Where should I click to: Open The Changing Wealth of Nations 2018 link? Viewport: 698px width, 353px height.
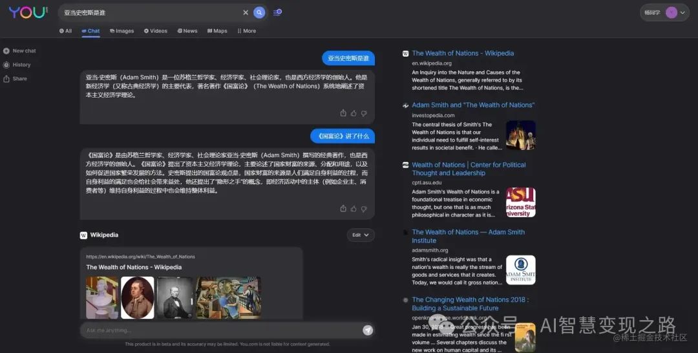471,304
